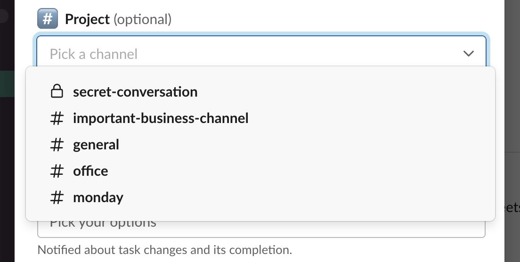
Task: Select the general channel option
Action: (x=96, y=145)
